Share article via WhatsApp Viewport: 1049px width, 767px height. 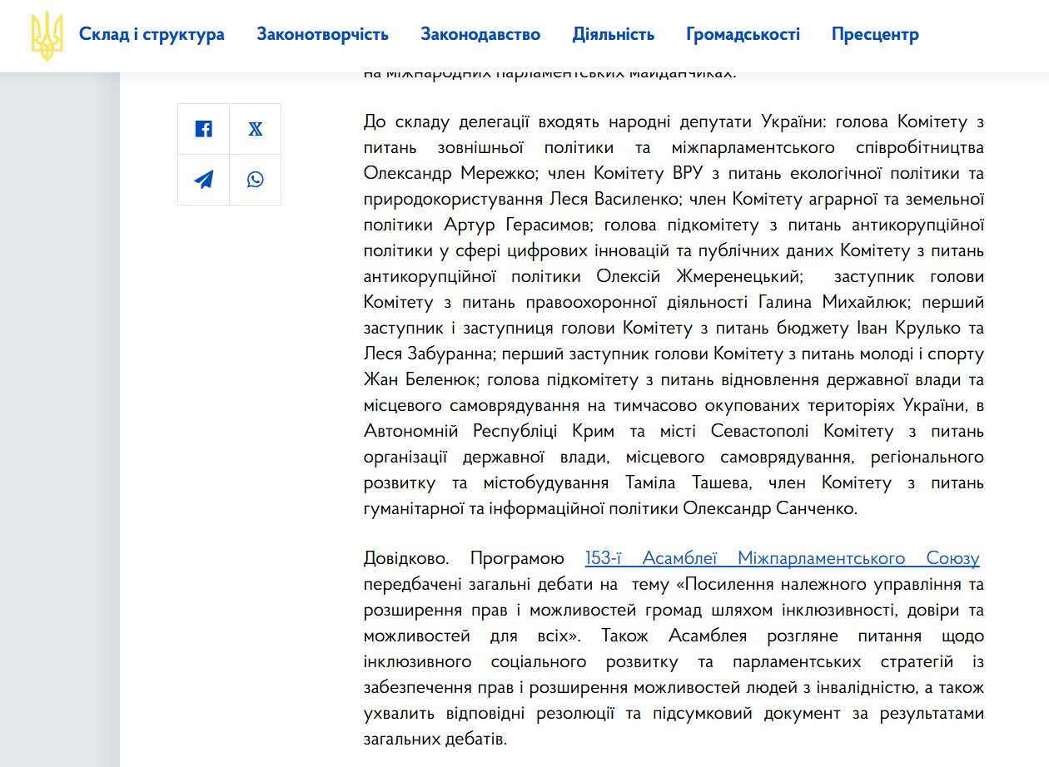point(256,180)
